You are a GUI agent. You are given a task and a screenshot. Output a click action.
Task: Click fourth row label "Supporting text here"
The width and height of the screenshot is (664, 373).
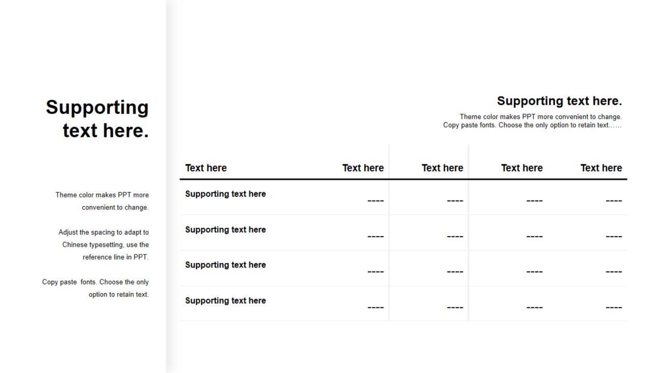pos(225,300)
